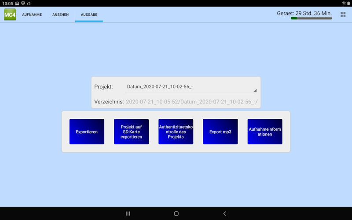Open the grid menu icon at top right

[343, 15]
